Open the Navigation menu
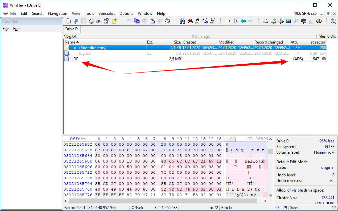 58,14
